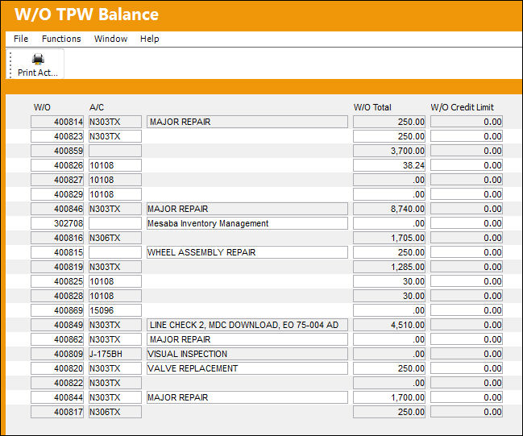Select W/O number 400829 field
Screen dimensions: 523x436
pos(57,194)
